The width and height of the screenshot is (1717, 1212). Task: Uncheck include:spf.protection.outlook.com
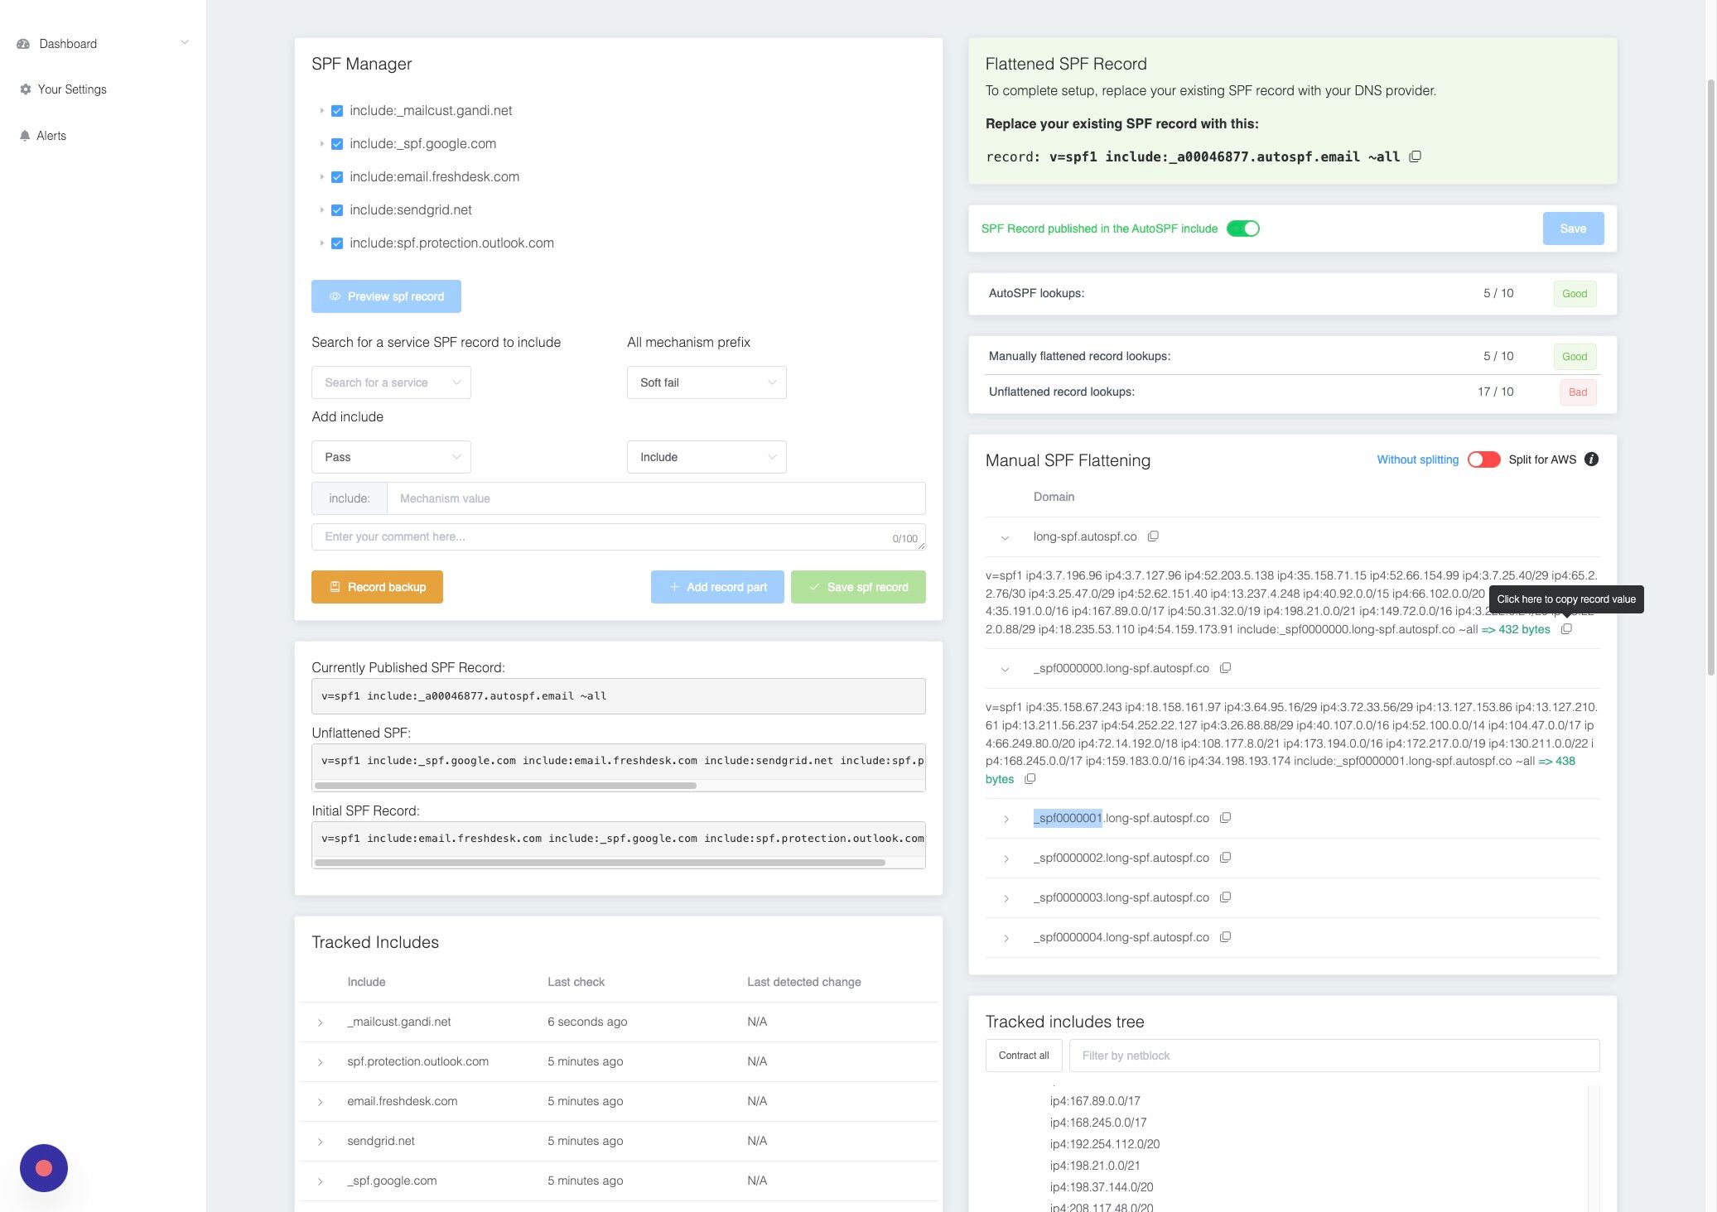[x=337, y=243]
